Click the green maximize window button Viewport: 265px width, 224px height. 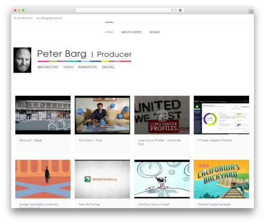click(x=23, y=10)
